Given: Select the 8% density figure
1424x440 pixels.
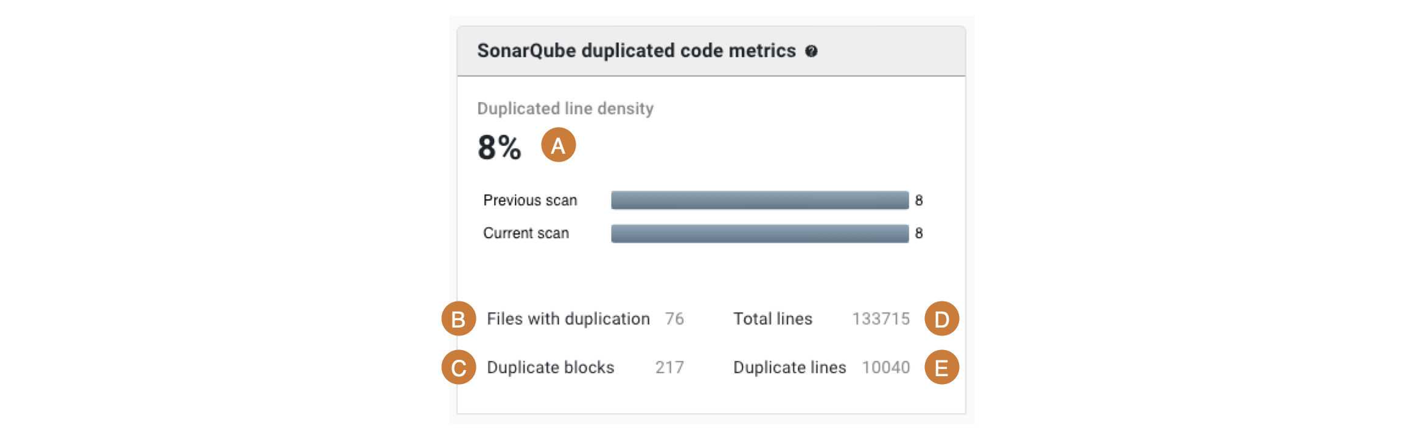Looking at the screenshot, I should (499, 146).
